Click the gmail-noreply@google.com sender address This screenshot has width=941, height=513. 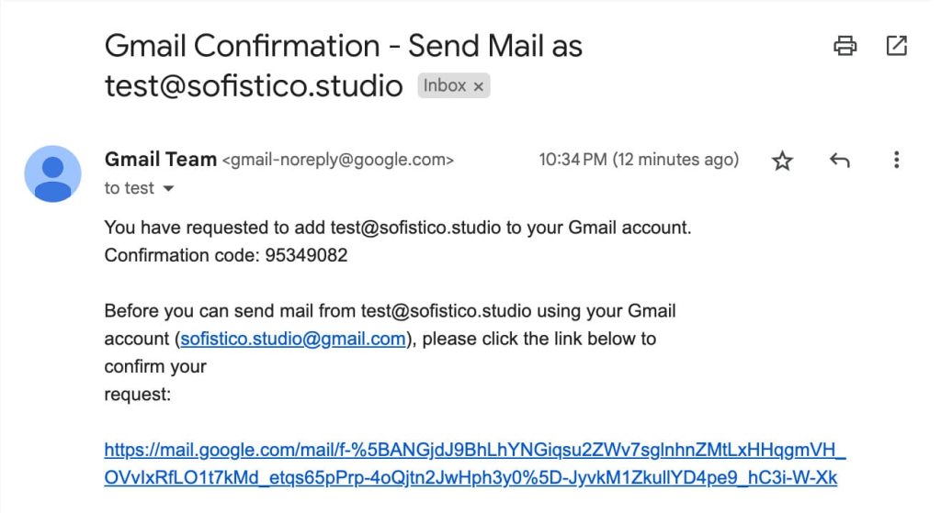point(338,161)
